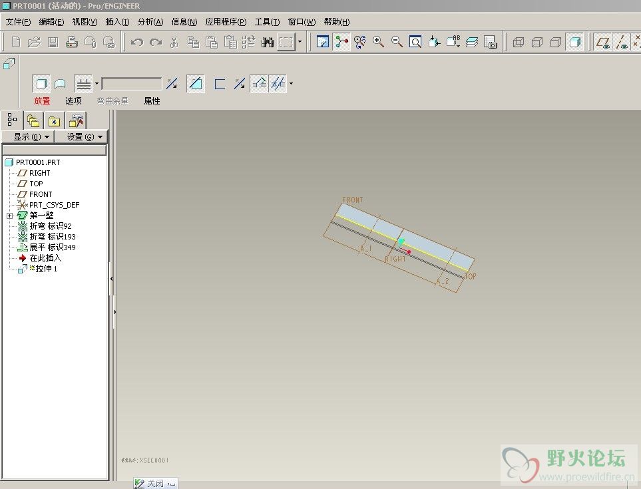Open the 显示 Show dropdown
The height and width of the screenshot is (489, 641).
(x=28, y=137)
